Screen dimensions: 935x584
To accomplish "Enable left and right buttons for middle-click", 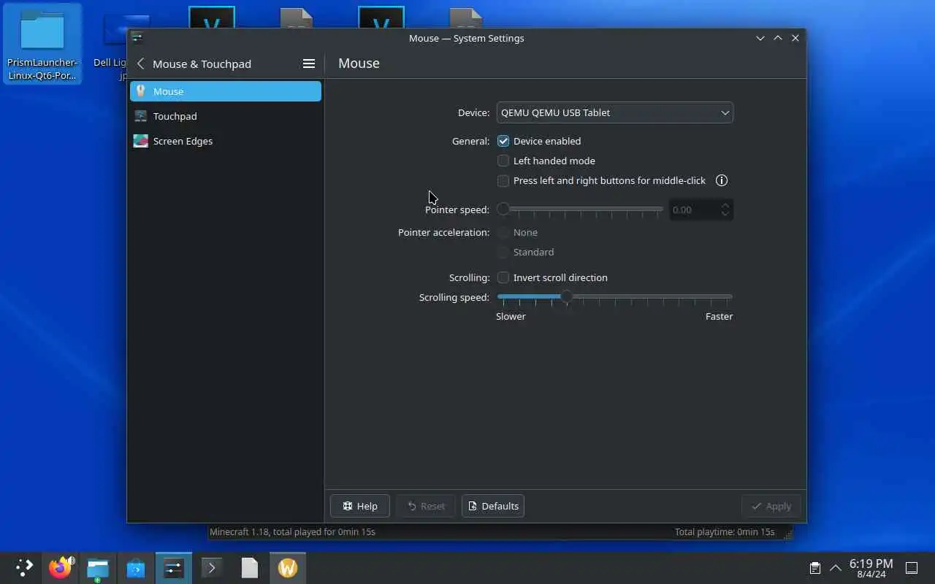I will (503, 180).
